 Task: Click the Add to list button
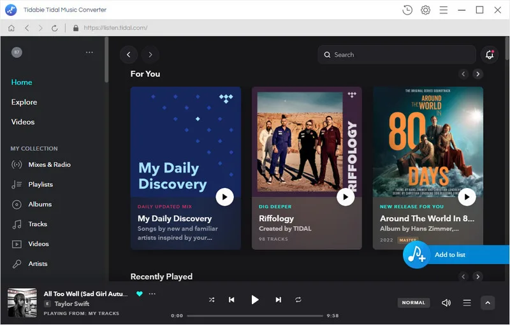pyautogui.click(x=456, y=255)
